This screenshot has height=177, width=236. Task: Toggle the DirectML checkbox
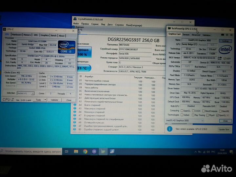[220, 111]
